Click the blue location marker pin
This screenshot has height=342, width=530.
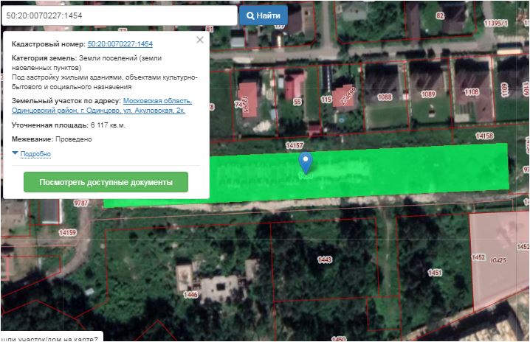(x=306, y=163)
